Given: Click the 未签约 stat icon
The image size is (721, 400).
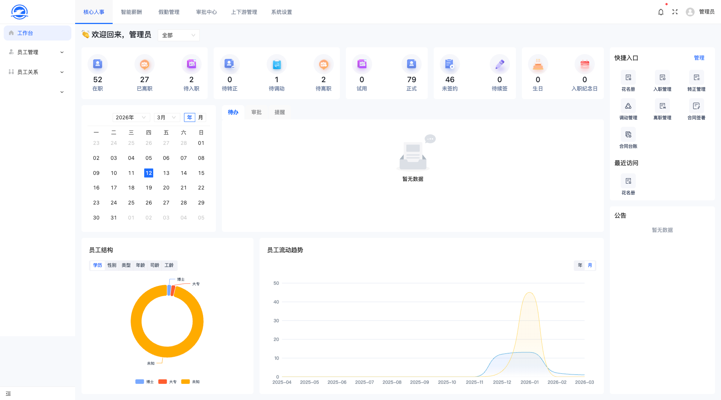Looking at the screenshot, I should click(450, 64).
